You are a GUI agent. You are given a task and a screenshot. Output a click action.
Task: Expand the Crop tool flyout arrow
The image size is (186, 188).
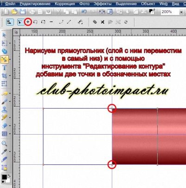click(10, 76)
